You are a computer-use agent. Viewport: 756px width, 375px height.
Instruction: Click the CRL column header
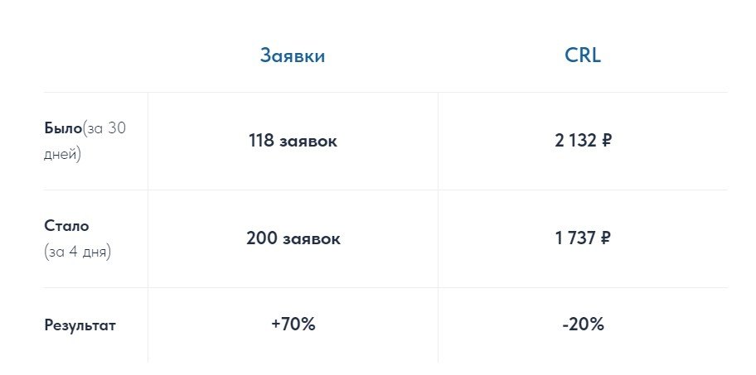coord(583,55)
